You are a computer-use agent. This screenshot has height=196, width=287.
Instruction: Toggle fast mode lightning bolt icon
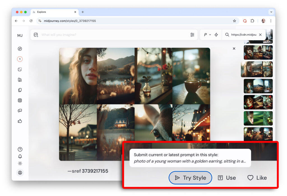[216, 35]
